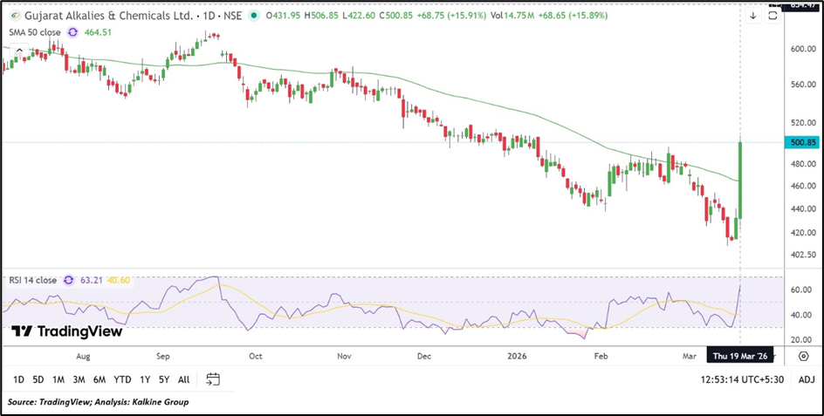This screenshot has width=824, height=416.
Task: Click the down arrow icon at top right
Action: click(x=753, y=15)
